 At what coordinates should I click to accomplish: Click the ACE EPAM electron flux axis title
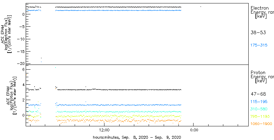[x=7, y=33]
